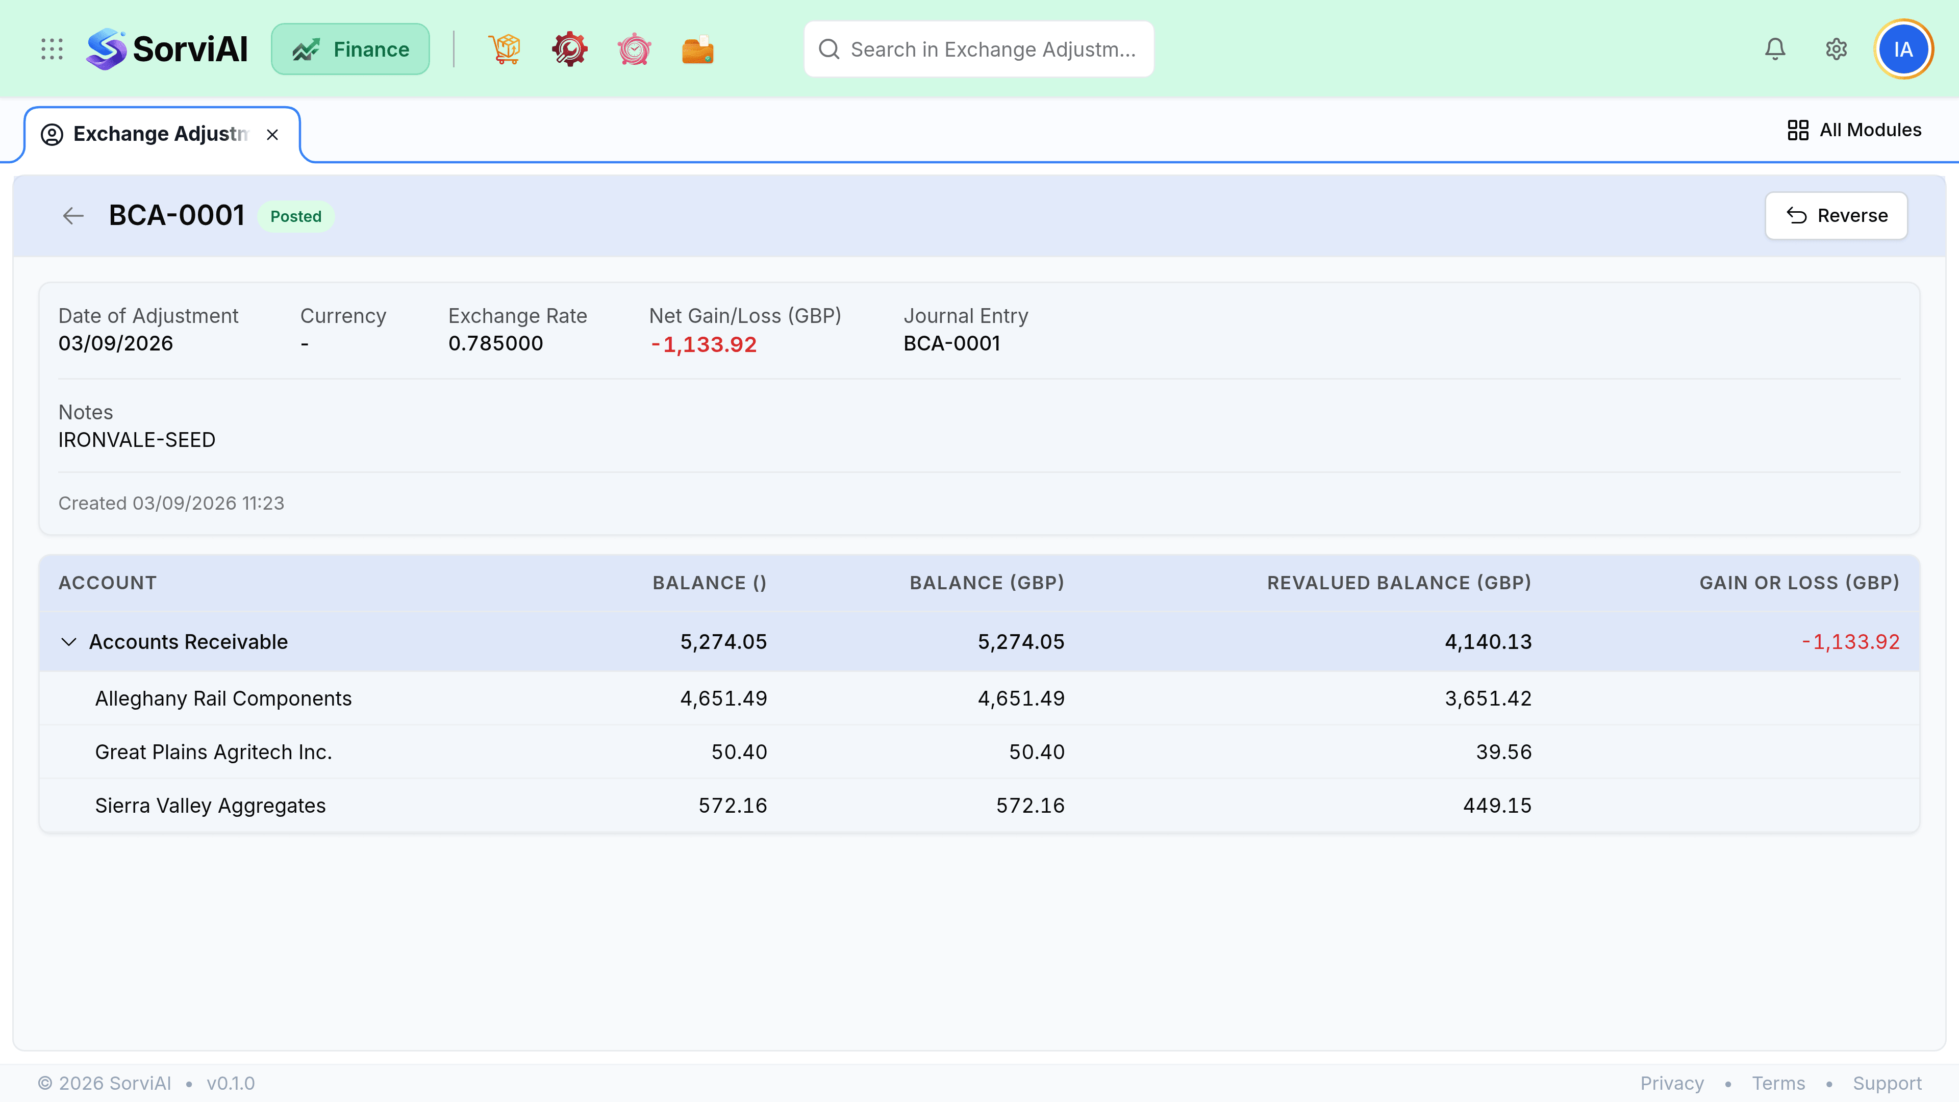Select the Sierra Valley Aggregates row
Viewport: 1959px width, 1102px height.
[x=979, y=806]
